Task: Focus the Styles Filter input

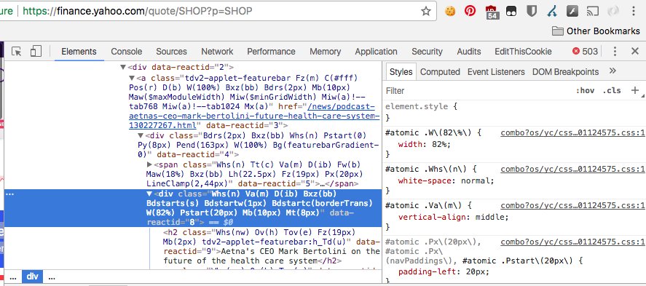Action: click(x=478, y=90)
